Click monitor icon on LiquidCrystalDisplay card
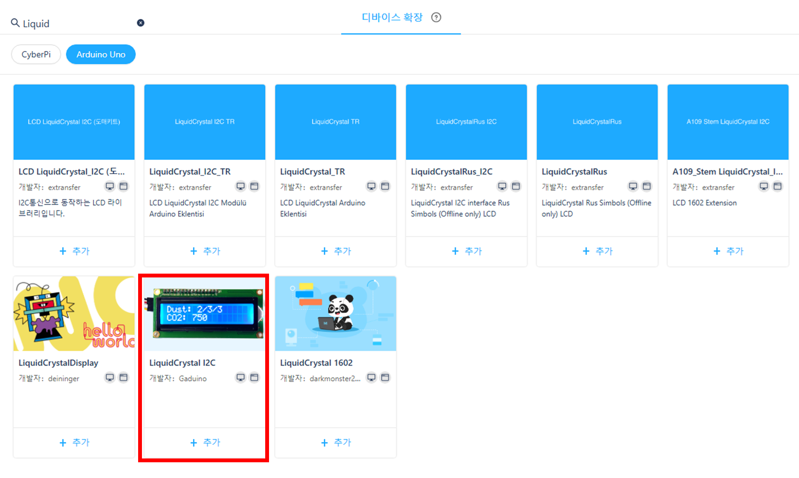The width and height of the screenshot is (799, 478). (x=110, y=377)
